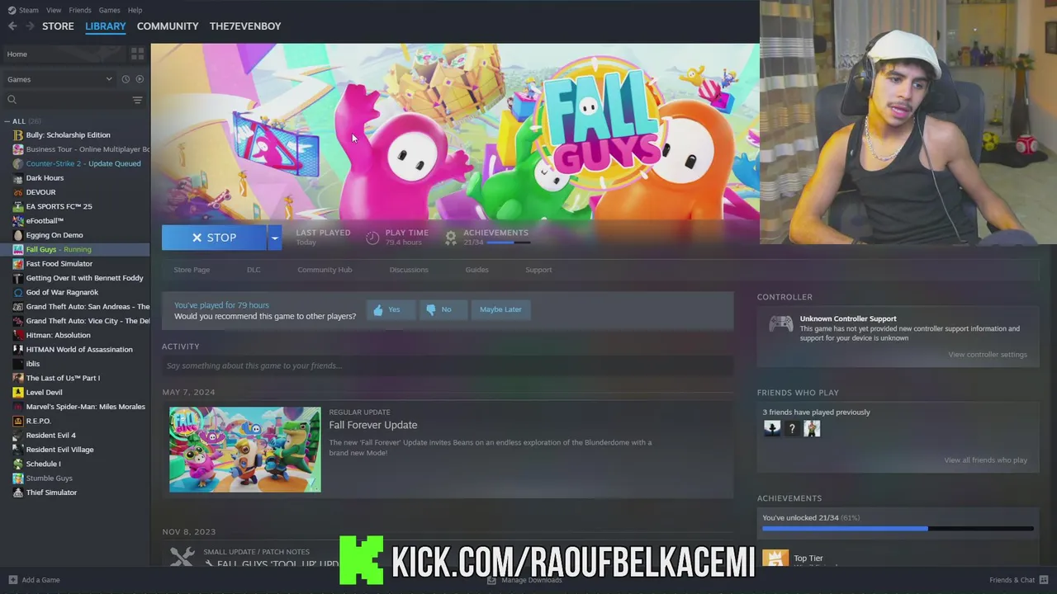The height and width of the screenshot is (594, 1057).
Task: Select Hitman: Absolution icon in list
Action: pos(18,335)
